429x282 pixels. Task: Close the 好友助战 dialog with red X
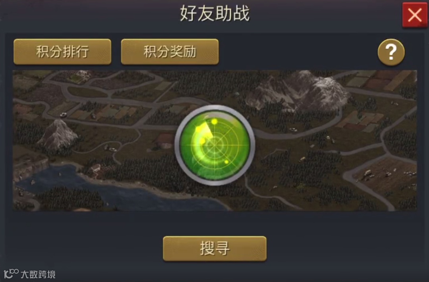415,15
